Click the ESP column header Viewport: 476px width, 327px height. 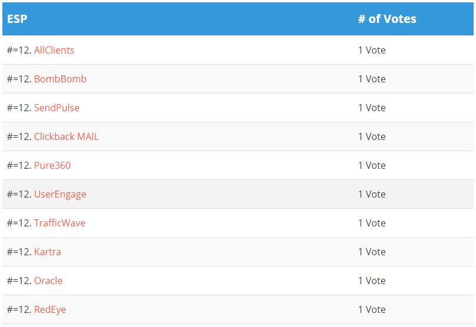click(17, 19)
